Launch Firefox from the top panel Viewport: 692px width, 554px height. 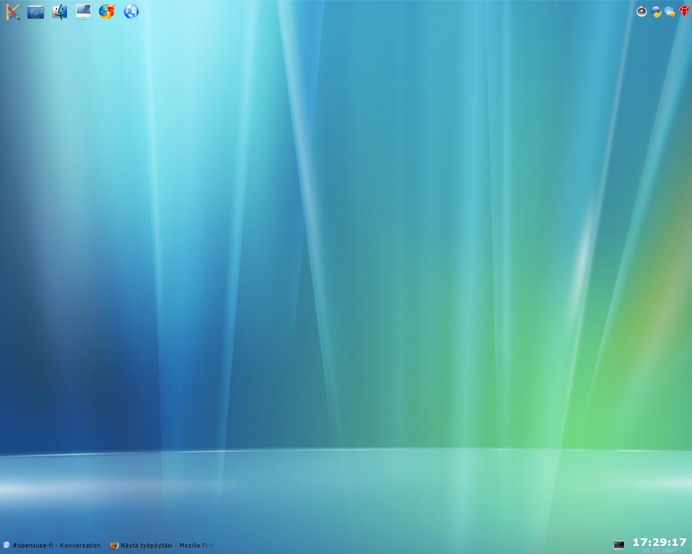click(107, 11)
